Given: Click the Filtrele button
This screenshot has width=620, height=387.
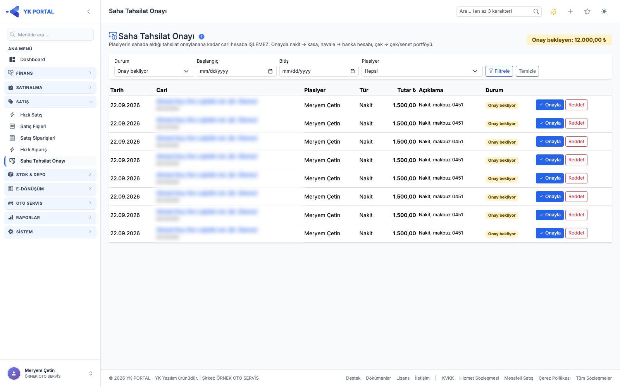Looking at the screenshot, I should tap(499, 71).
